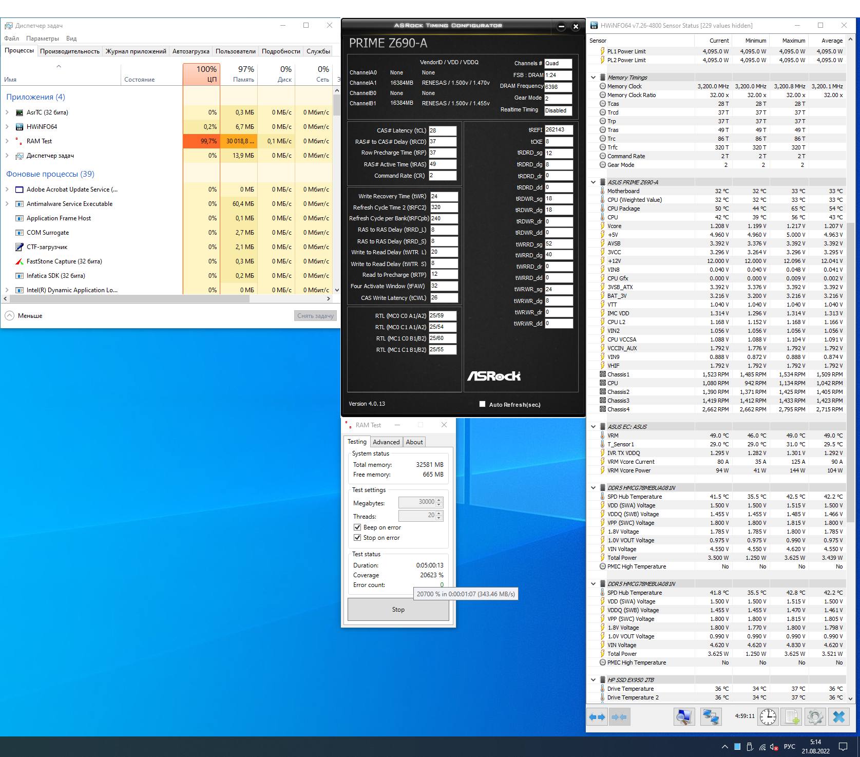Toggle the Stop on error checkbox
The width and height of the screenshot is (860, 757).
tap(357, 538)
